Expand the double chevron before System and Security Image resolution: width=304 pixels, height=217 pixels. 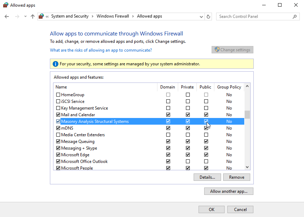pos(47,17)
